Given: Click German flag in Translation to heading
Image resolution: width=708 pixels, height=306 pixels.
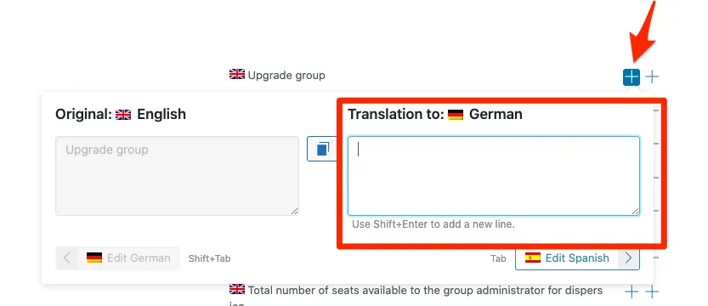Looking at the screenshot, I should point(456,115).
